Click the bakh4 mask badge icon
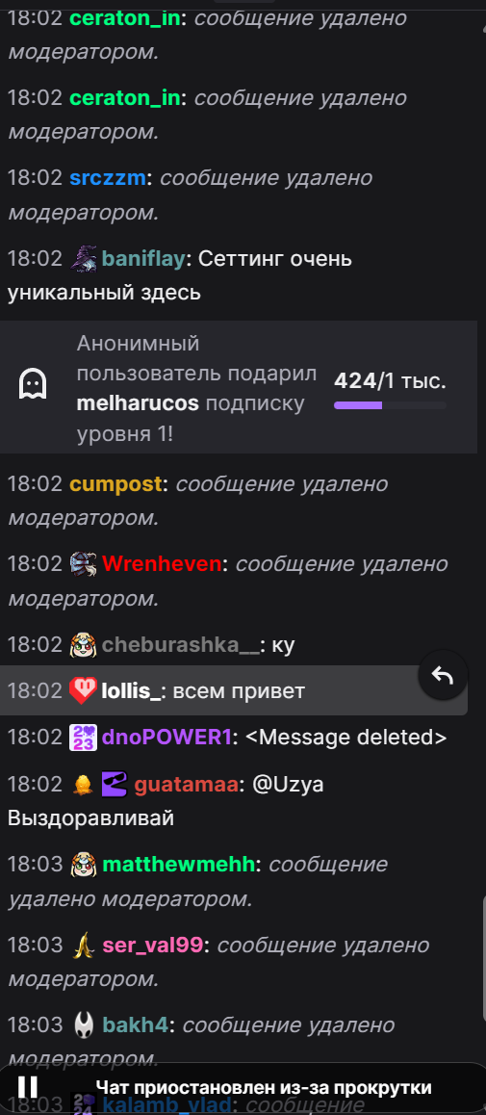 (83, 1025)
